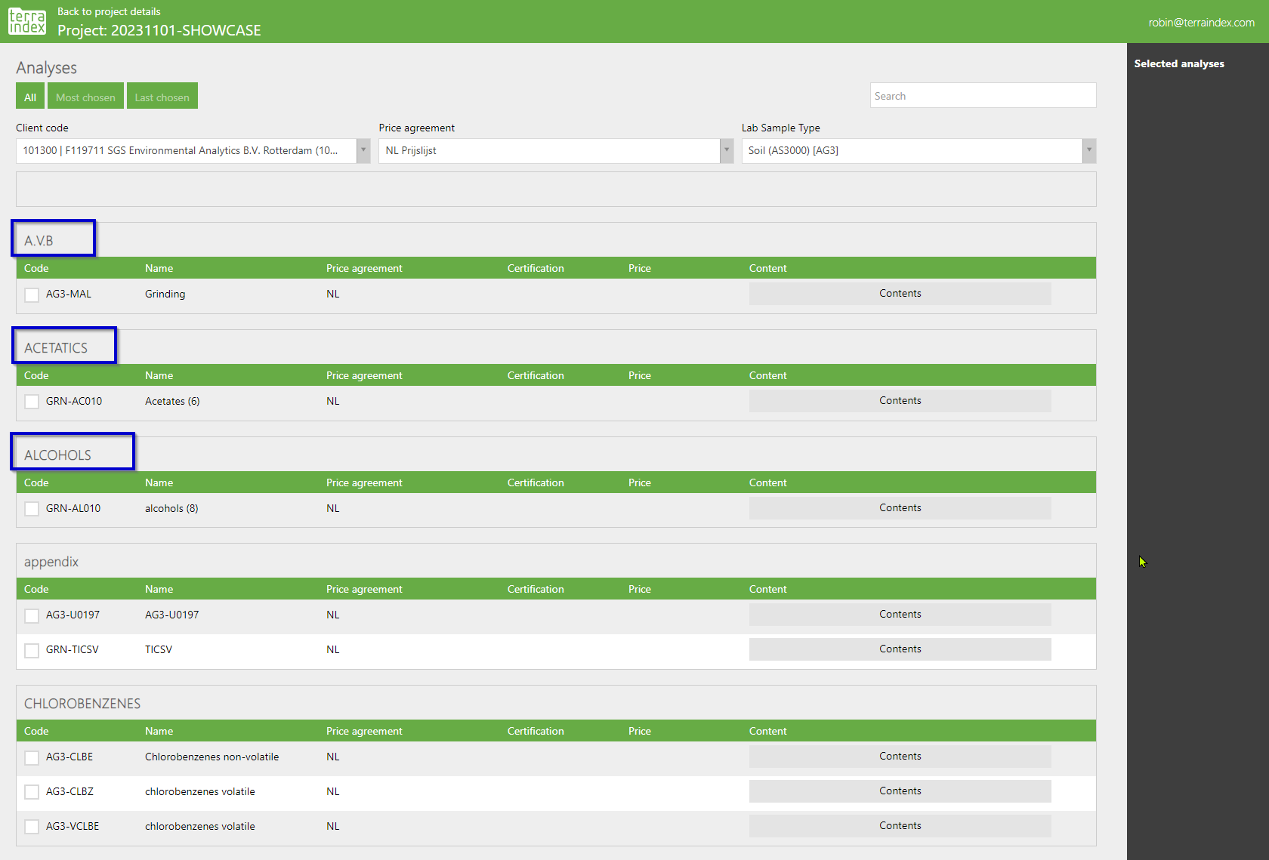The image size is (1269, 860).
Task: Show the Last chosen analyses tab
Action: [x=162, y=97]
